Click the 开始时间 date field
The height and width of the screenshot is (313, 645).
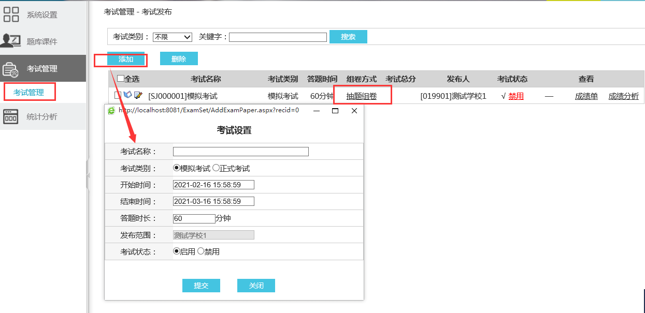click(x=213, y=185)
